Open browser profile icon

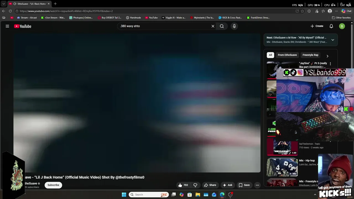pos(330,11)
